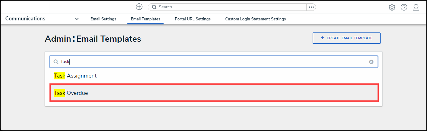427x131 pixels.
Task: Clear the template search with the x icon
Action: tap(371, 62)
